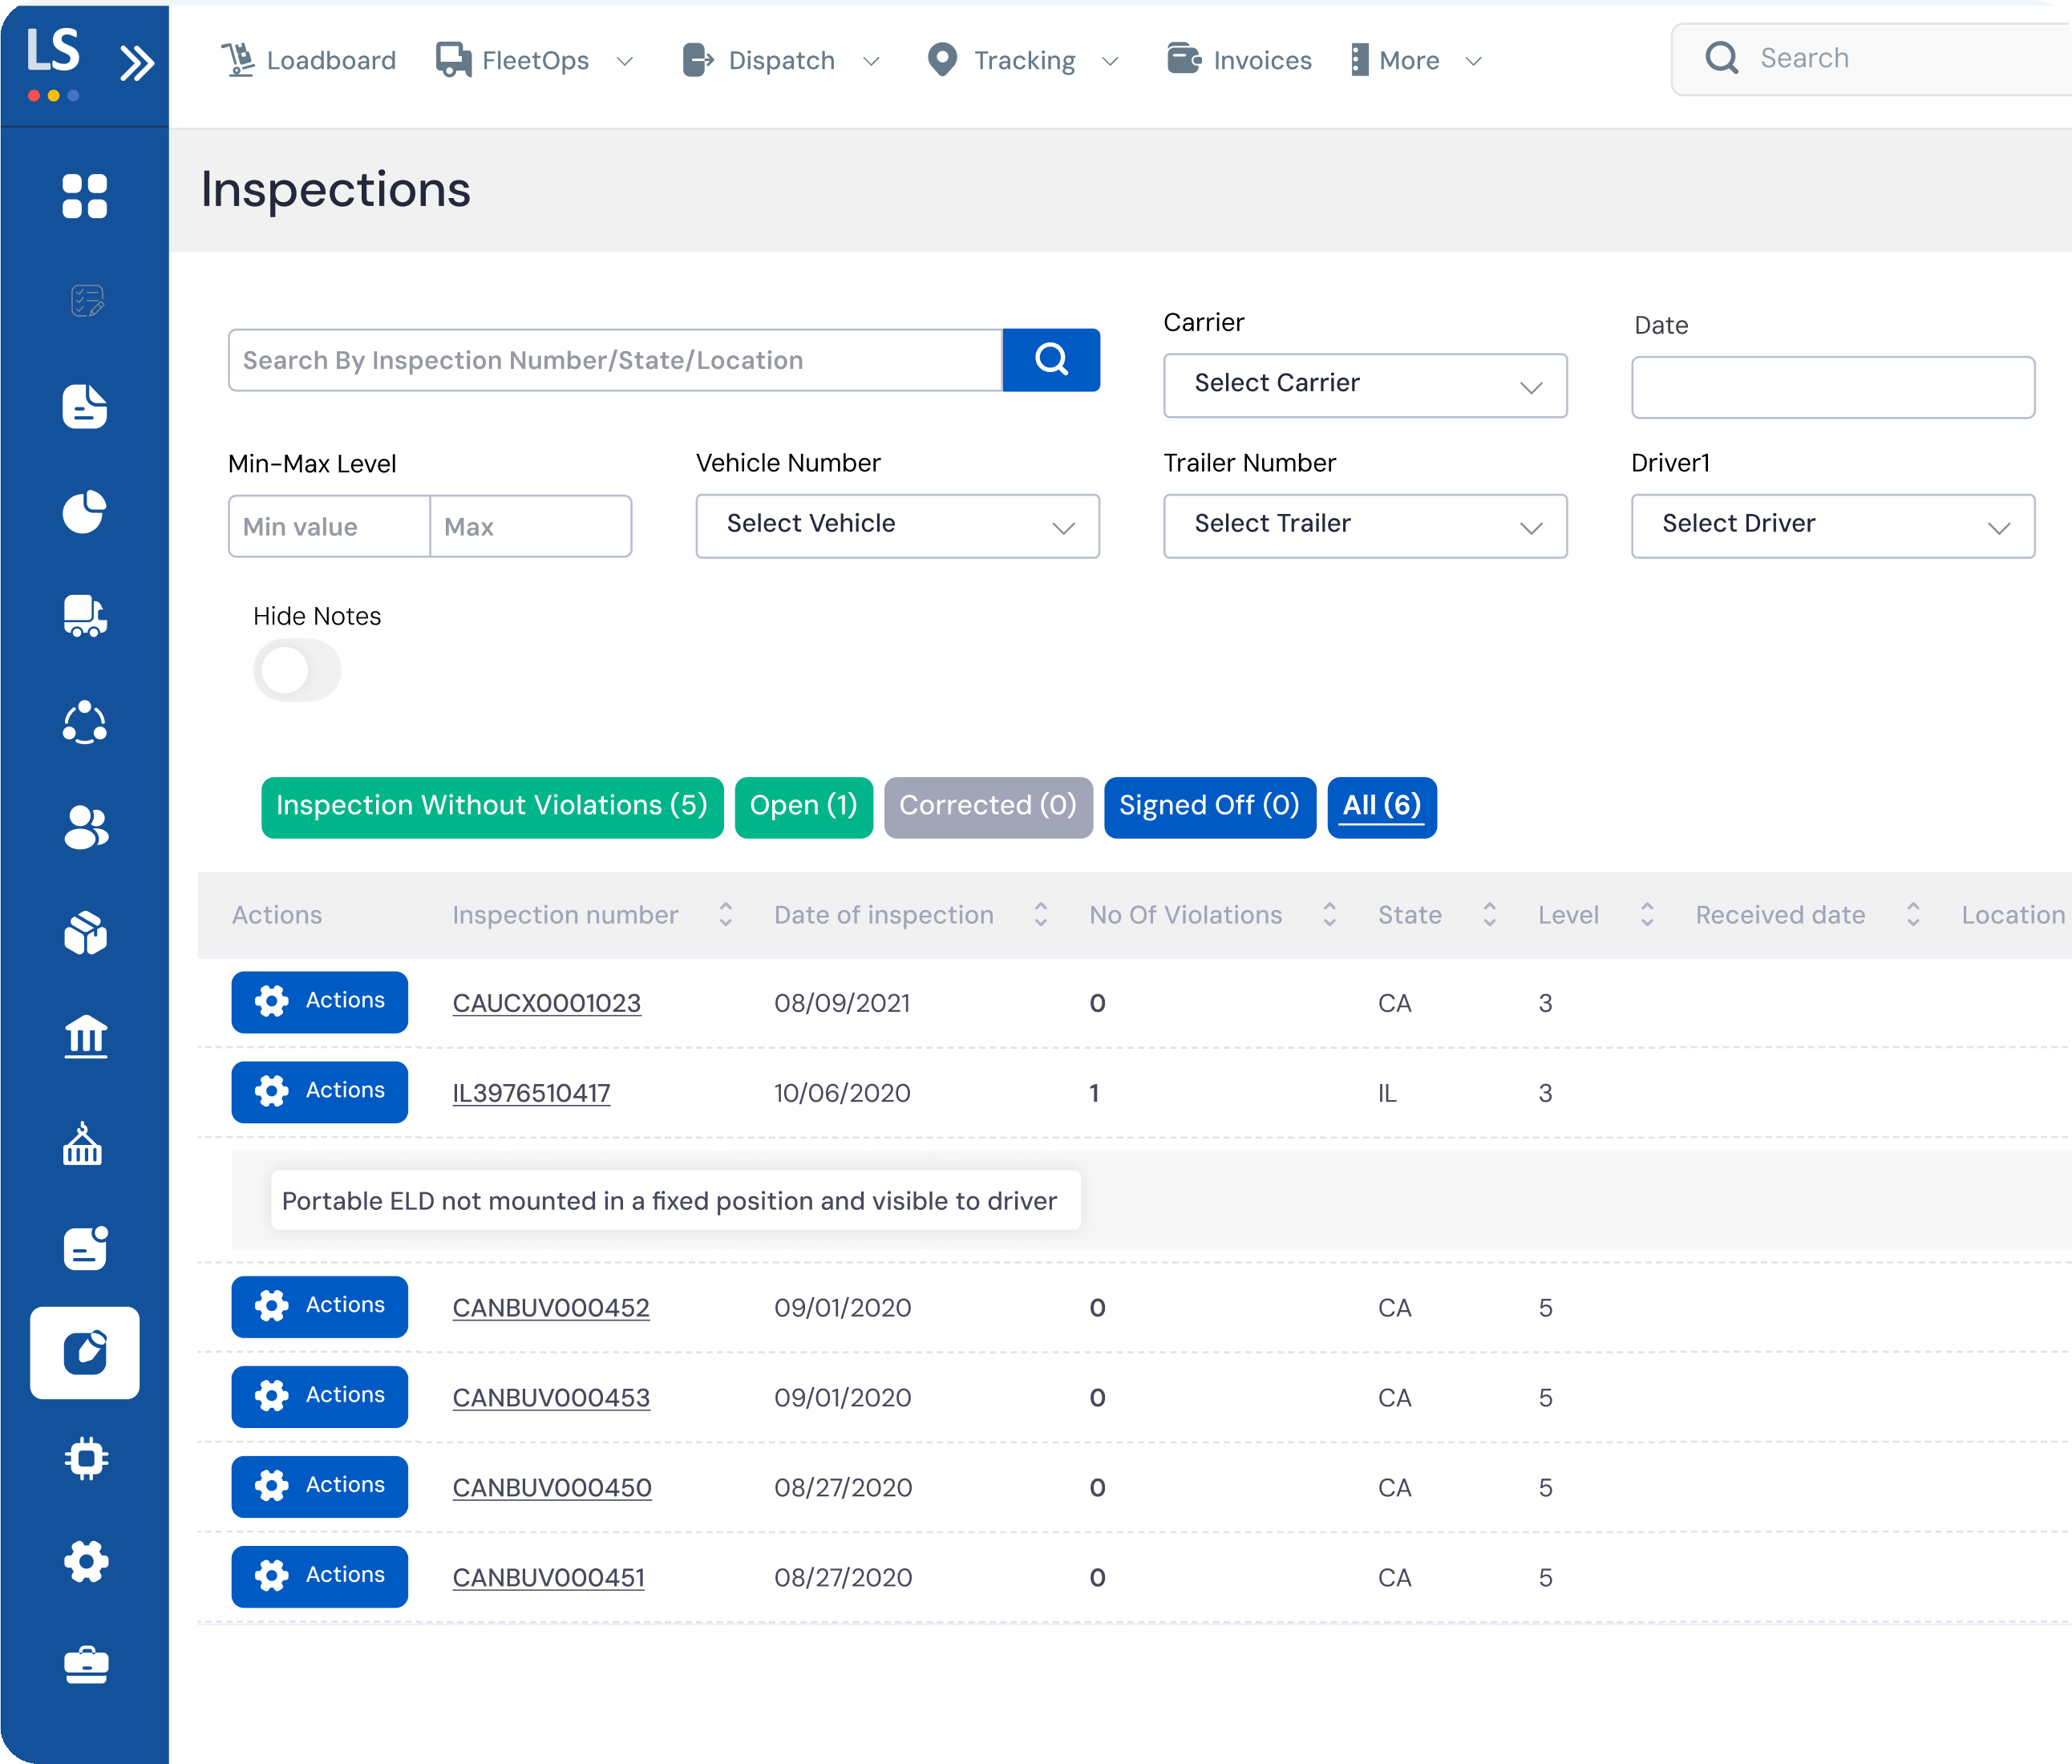The width and height of the screenshot is (2072, 1764).
Task: Open the circular network icon in sidebar
Action: 85,722
